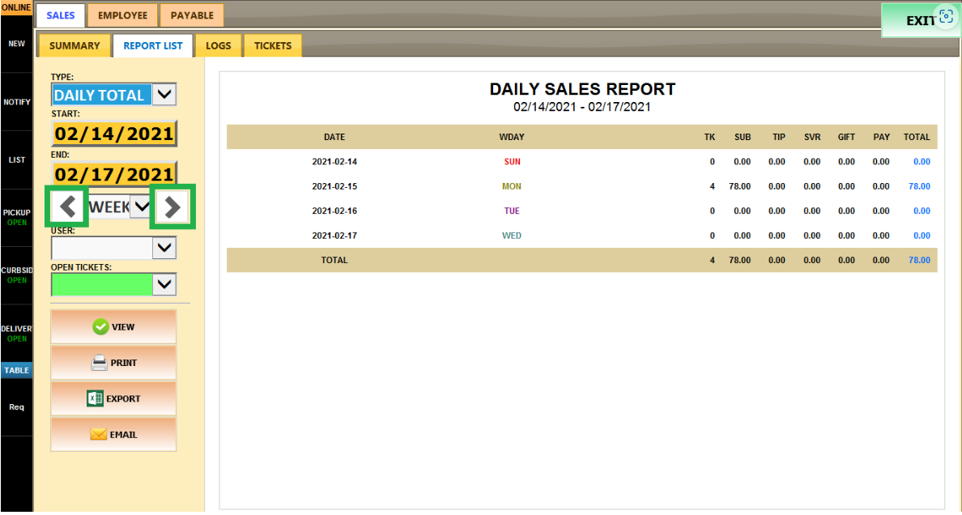
Task: Email the report
Action: pos(113,435)
